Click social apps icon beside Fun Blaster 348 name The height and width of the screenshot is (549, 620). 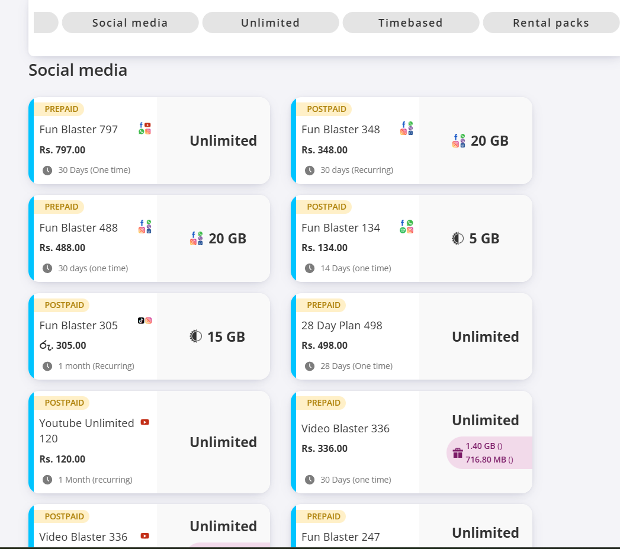click(406, 129)
